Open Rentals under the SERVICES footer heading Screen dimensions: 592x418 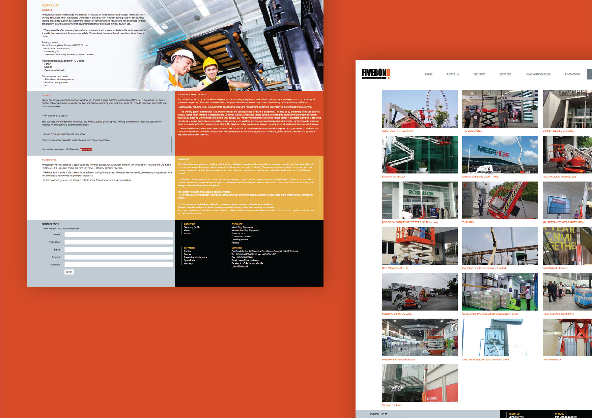[x=188, y=254]
